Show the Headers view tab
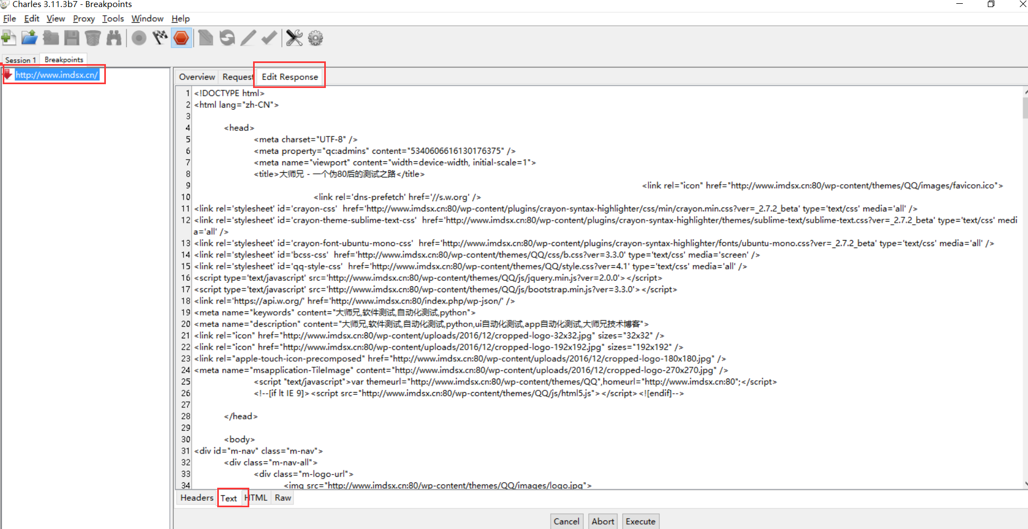This screenshot has width=1028, height=529. point(197,497)
